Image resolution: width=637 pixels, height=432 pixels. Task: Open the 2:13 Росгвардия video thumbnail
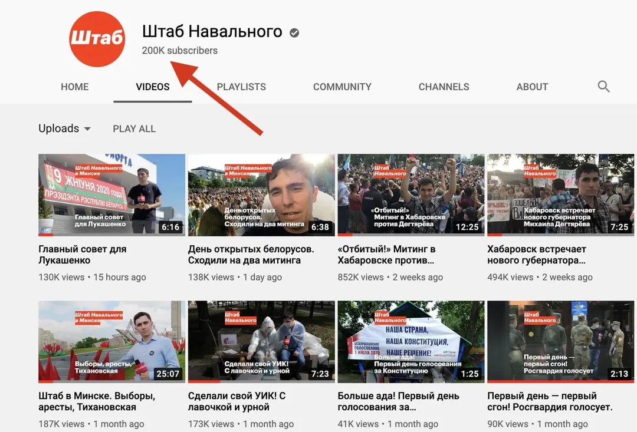click(x=561, y=342)
